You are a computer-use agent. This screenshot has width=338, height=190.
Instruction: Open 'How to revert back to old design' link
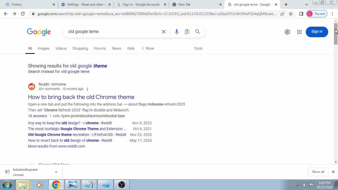tap(70, 140)
